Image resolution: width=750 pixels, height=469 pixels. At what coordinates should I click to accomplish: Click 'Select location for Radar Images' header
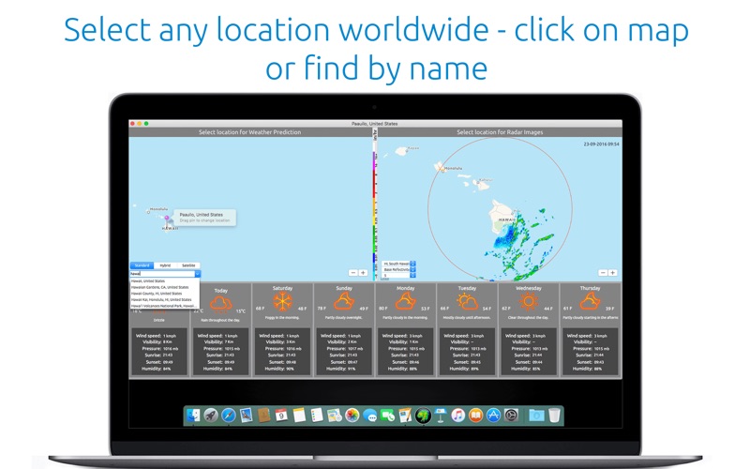coord(500,132)
